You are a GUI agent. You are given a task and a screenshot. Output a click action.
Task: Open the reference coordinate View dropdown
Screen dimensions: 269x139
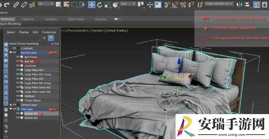[x=128, y=4]
